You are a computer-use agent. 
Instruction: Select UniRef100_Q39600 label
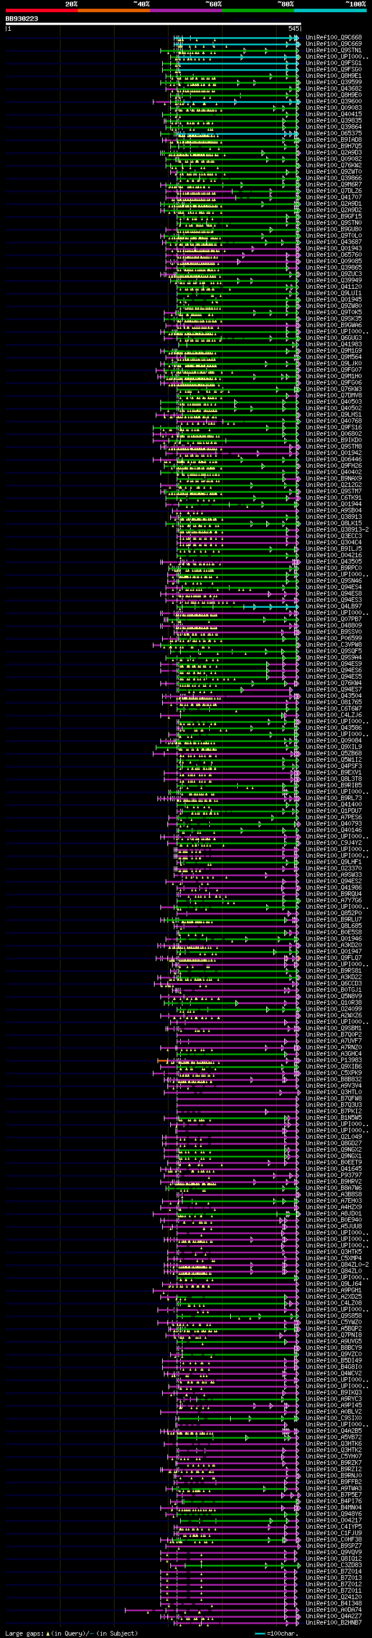(334, 101)
